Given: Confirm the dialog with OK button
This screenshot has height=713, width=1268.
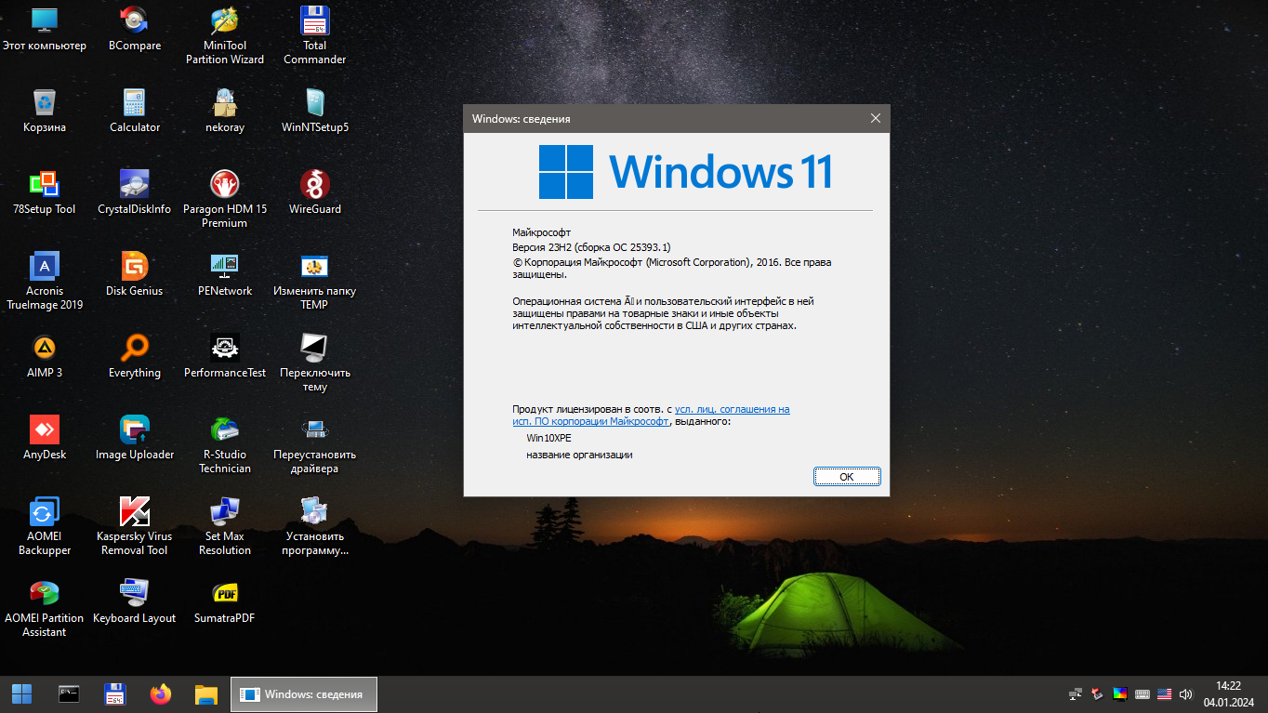Looking at the screenshot, I should pyautogui.click(x=846, y=476).
